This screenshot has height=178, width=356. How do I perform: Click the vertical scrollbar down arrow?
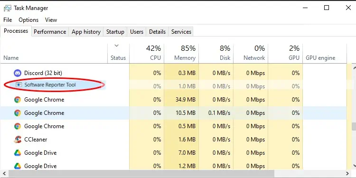(x=354, y=166)
